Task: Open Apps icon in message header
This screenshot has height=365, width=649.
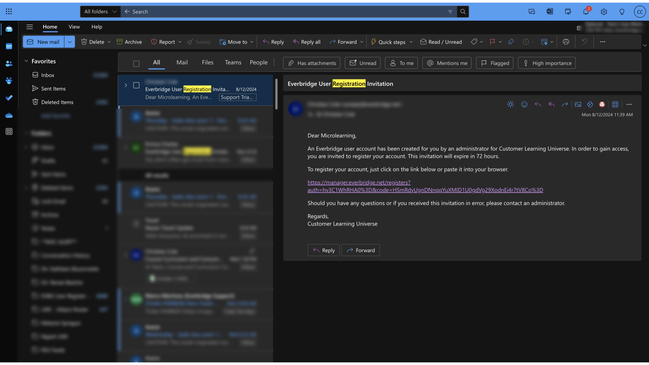Action: point(615,104)
